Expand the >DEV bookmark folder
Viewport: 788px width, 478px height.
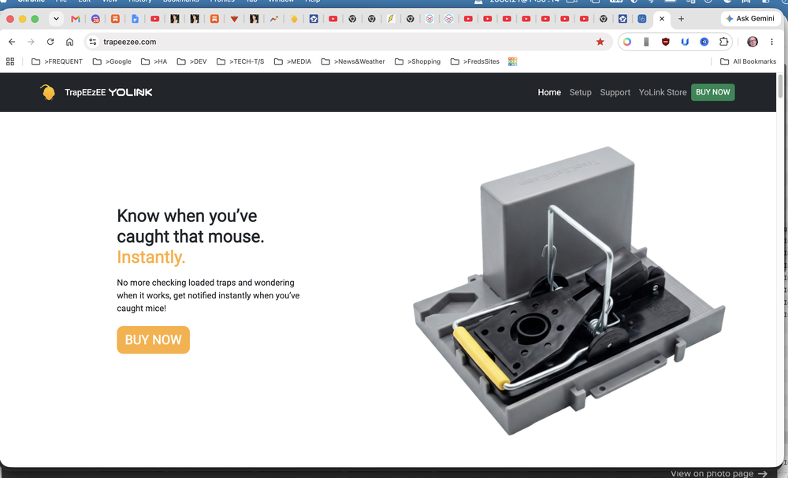click(191, 61)
